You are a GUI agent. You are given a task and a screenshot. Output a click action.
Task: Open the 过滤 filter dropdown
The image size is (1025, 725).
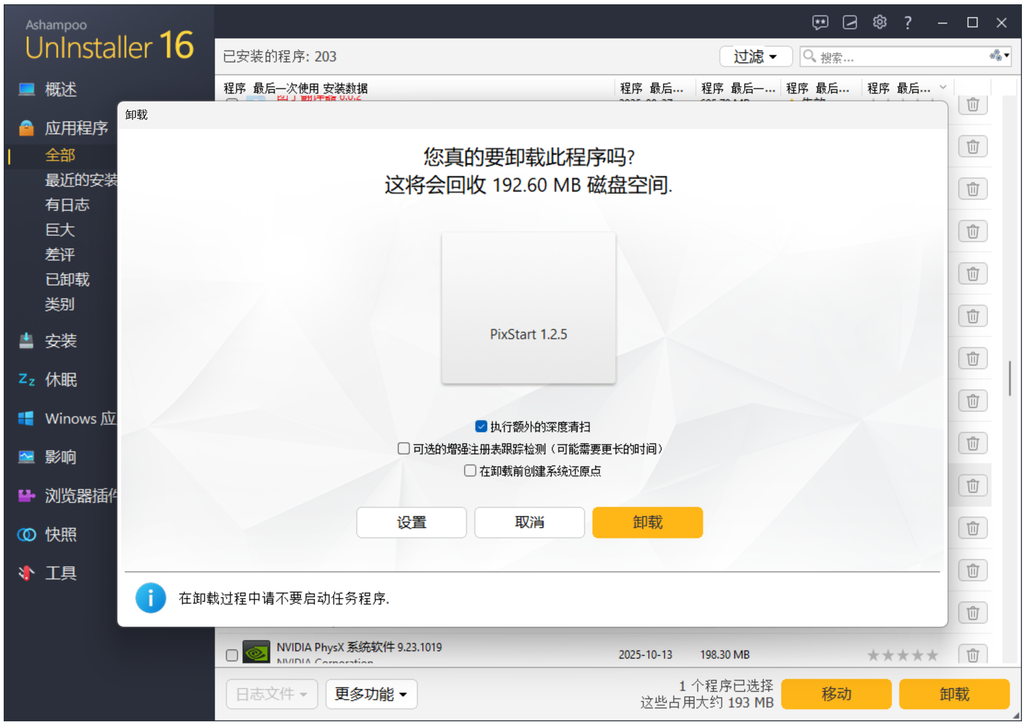click(x=756, y=57)
